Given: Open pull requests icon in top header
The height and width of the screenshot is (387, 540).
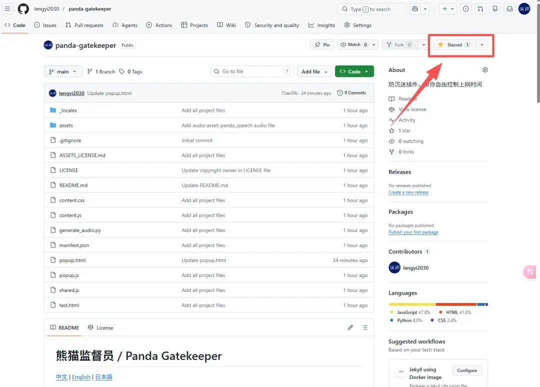Looking at the screenshot, I should pos(480,9).
